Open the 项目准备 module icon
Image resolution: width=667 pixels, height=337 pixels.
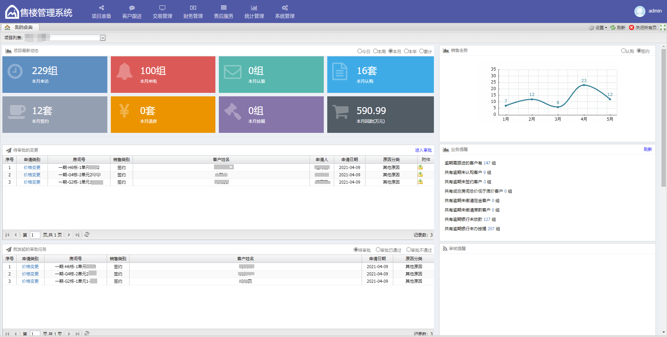[101, 8]
